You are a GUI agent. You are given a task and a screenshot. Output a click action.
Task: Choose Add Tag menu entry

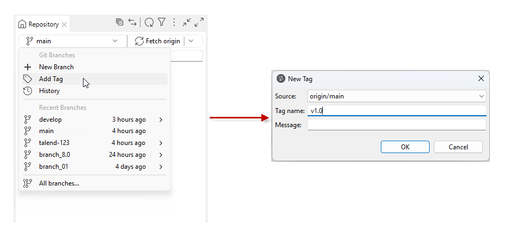tap(51, 79)
